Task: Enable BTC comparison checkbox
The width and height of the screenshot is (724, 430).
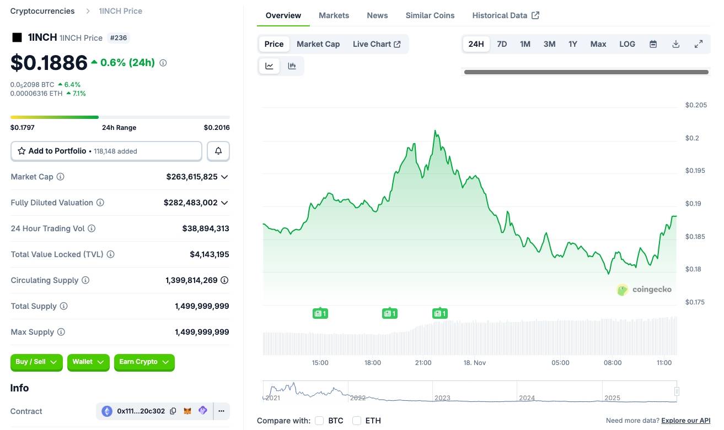Action: coord(319,421)
